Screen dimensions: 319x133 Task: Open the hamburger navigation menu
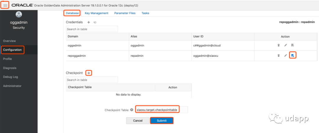click(x=5, y=5)
